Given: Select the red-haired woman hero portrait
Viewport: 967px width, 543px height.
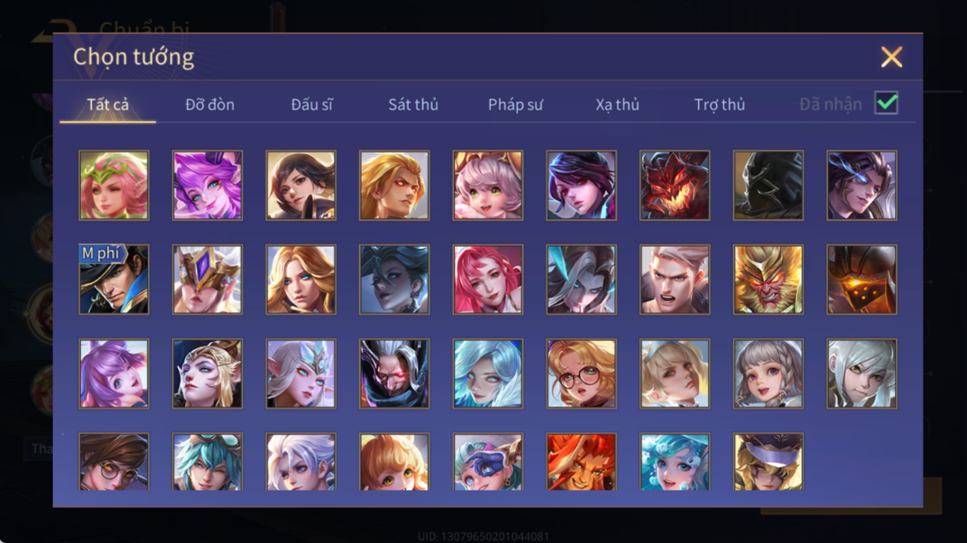Looking at the screenshot, I should [488, 280].
